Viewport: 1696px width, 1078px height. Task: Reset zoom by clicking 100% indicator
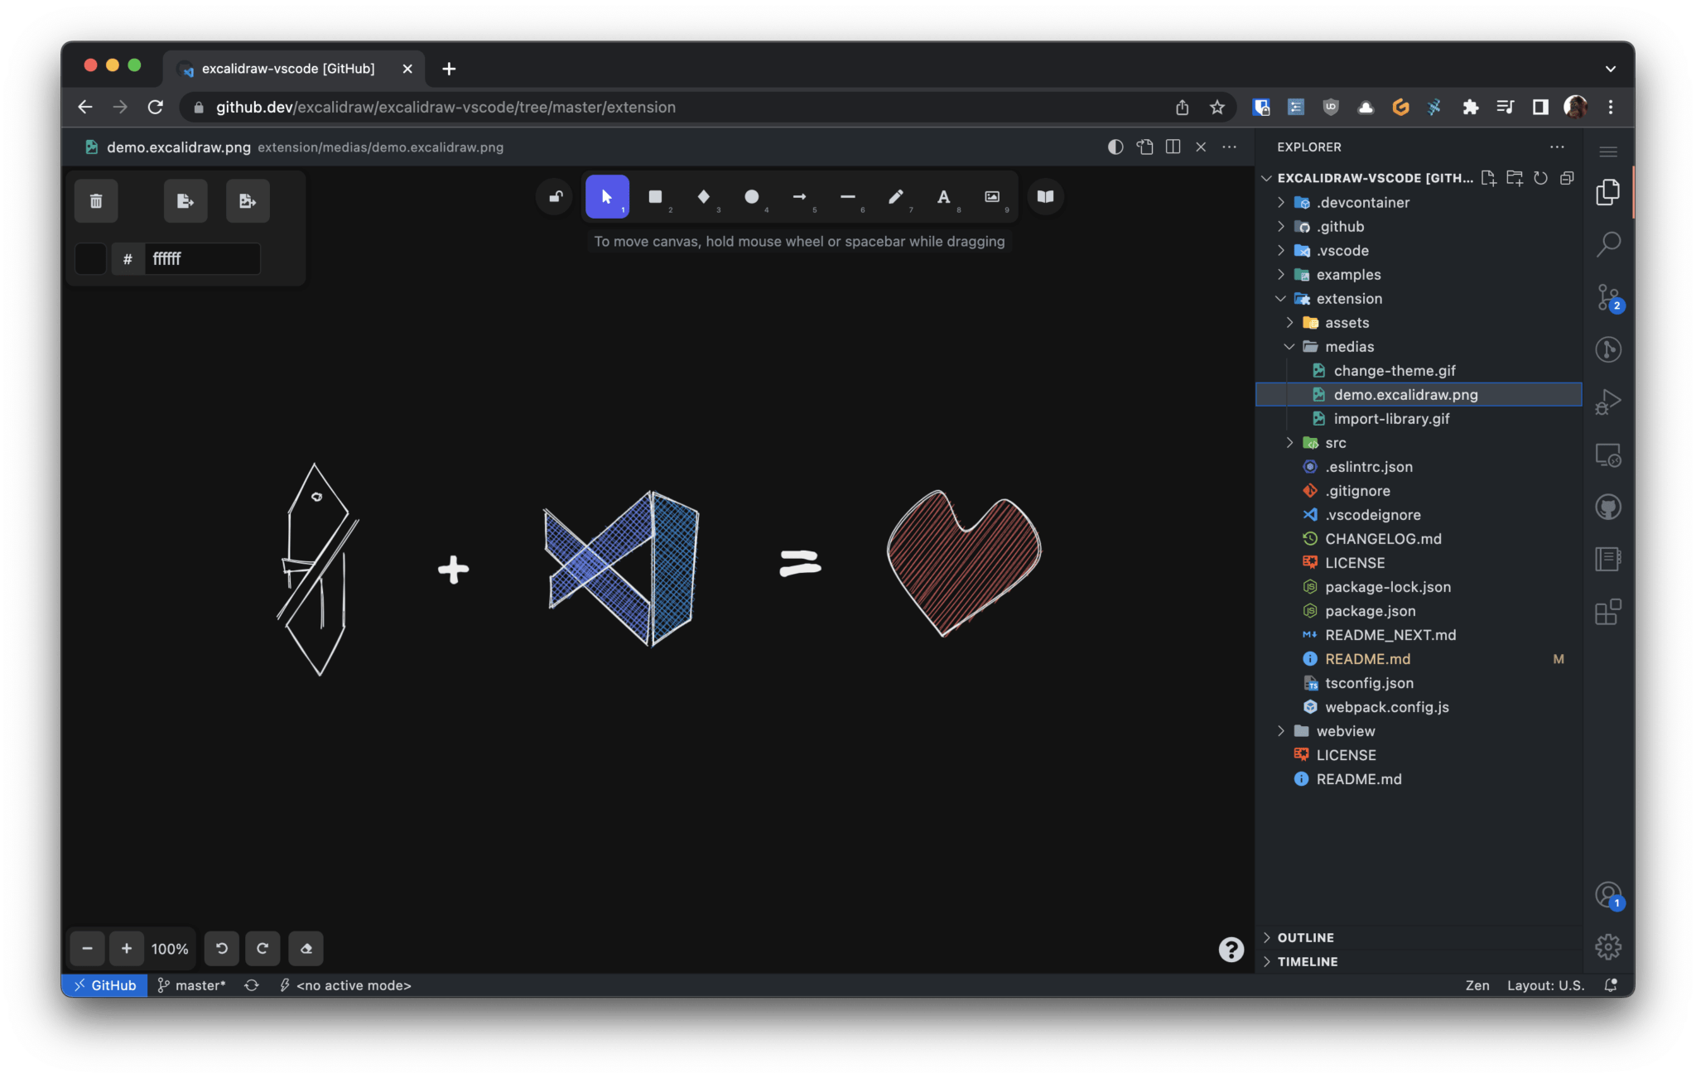point(169,949)
